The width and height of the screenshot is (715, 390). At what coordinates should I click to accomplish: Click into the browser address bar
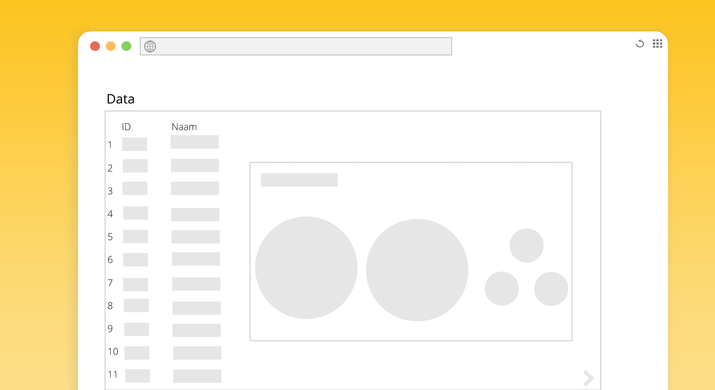(300, 46)
